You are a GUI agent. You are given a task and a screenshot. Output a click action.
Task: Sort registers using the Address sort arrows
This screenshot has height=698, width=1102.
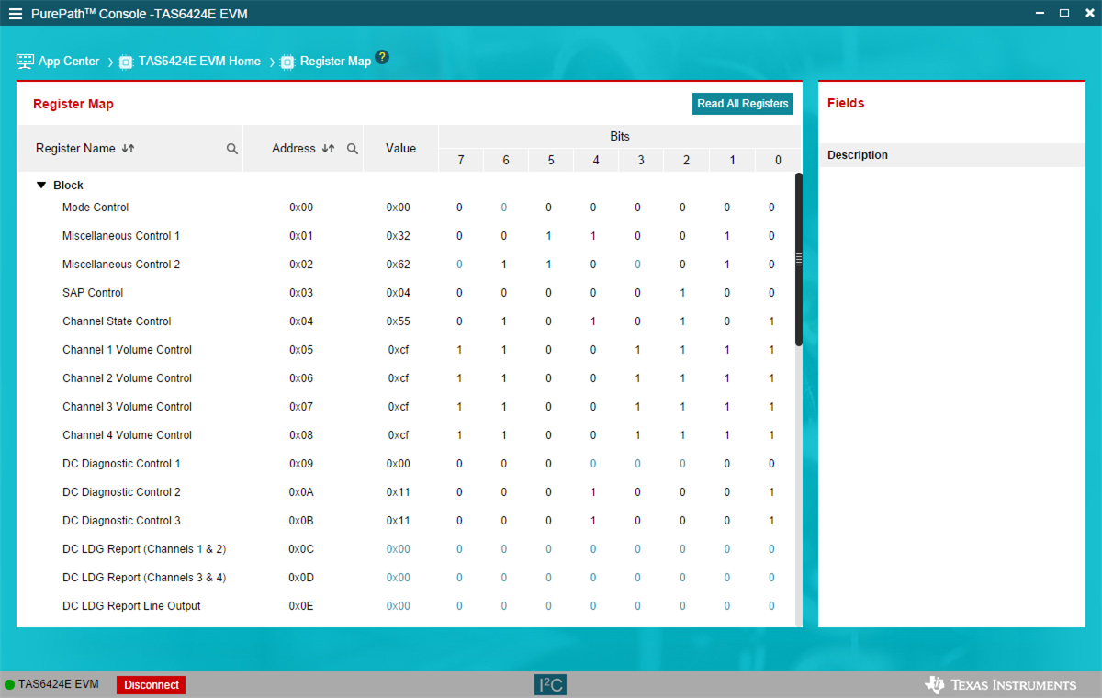coord(329,148)
